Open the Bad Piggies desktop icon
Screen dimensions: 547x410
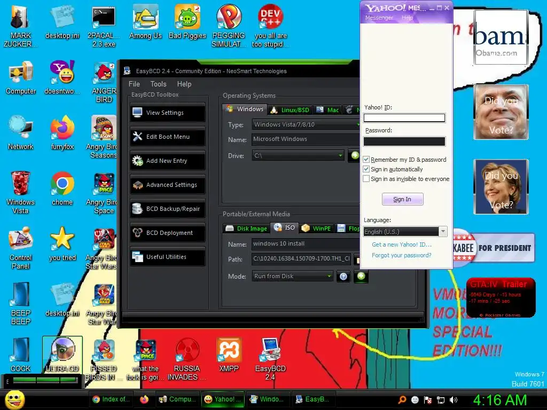pyautogui.click(x=187, y=22)
